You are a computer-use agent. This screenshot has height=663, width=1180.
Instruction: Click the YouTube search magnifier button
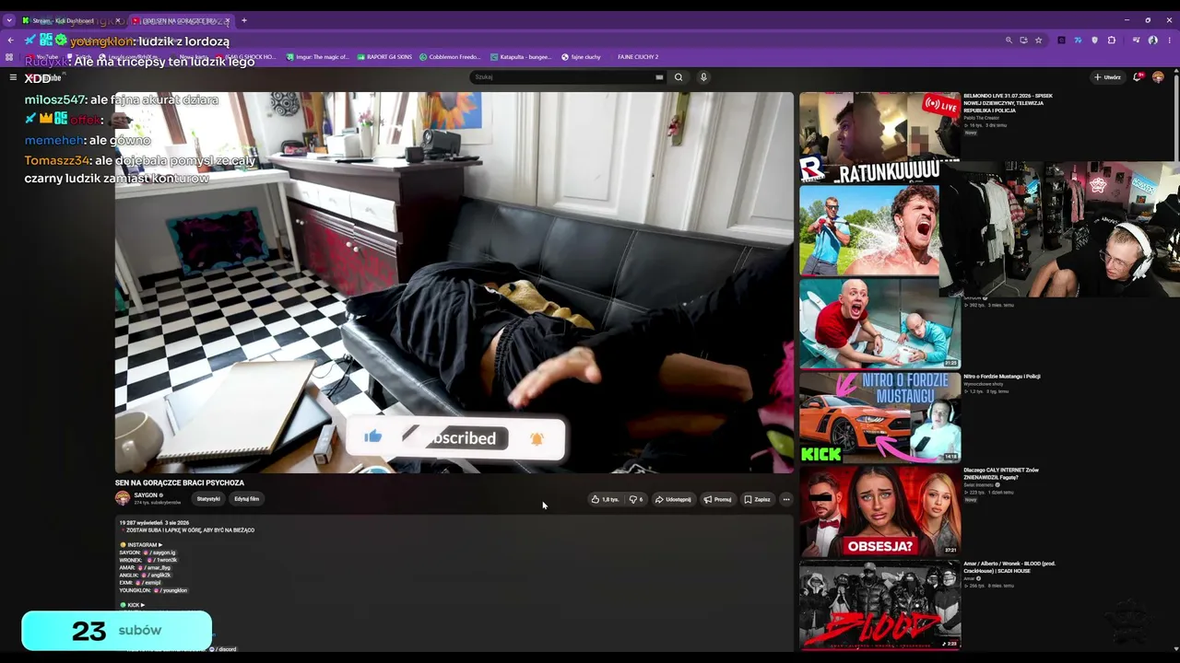[x=678, y=77]
